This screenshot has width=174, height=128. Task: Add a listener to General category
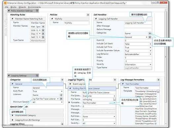click(61, 95)
